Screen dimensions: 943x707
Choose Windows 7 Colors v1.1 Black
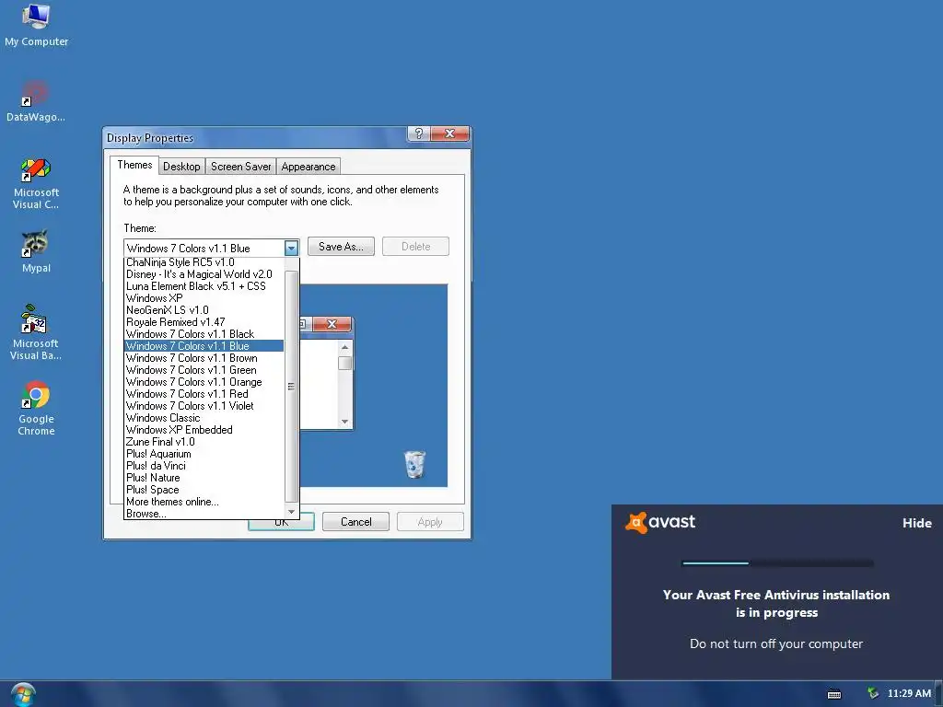point(204,334)
